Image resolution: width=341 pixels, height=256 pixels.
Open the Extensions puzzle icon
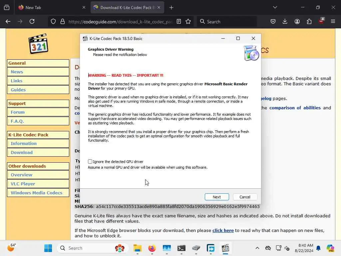coord(309,21)
